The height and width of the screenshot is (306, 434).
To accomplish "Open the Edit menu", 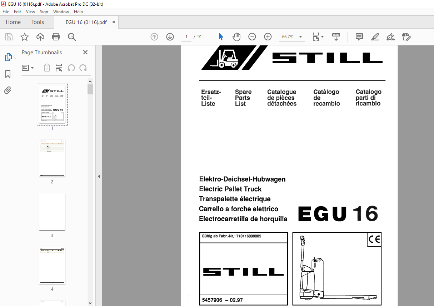I will [18, 12].
